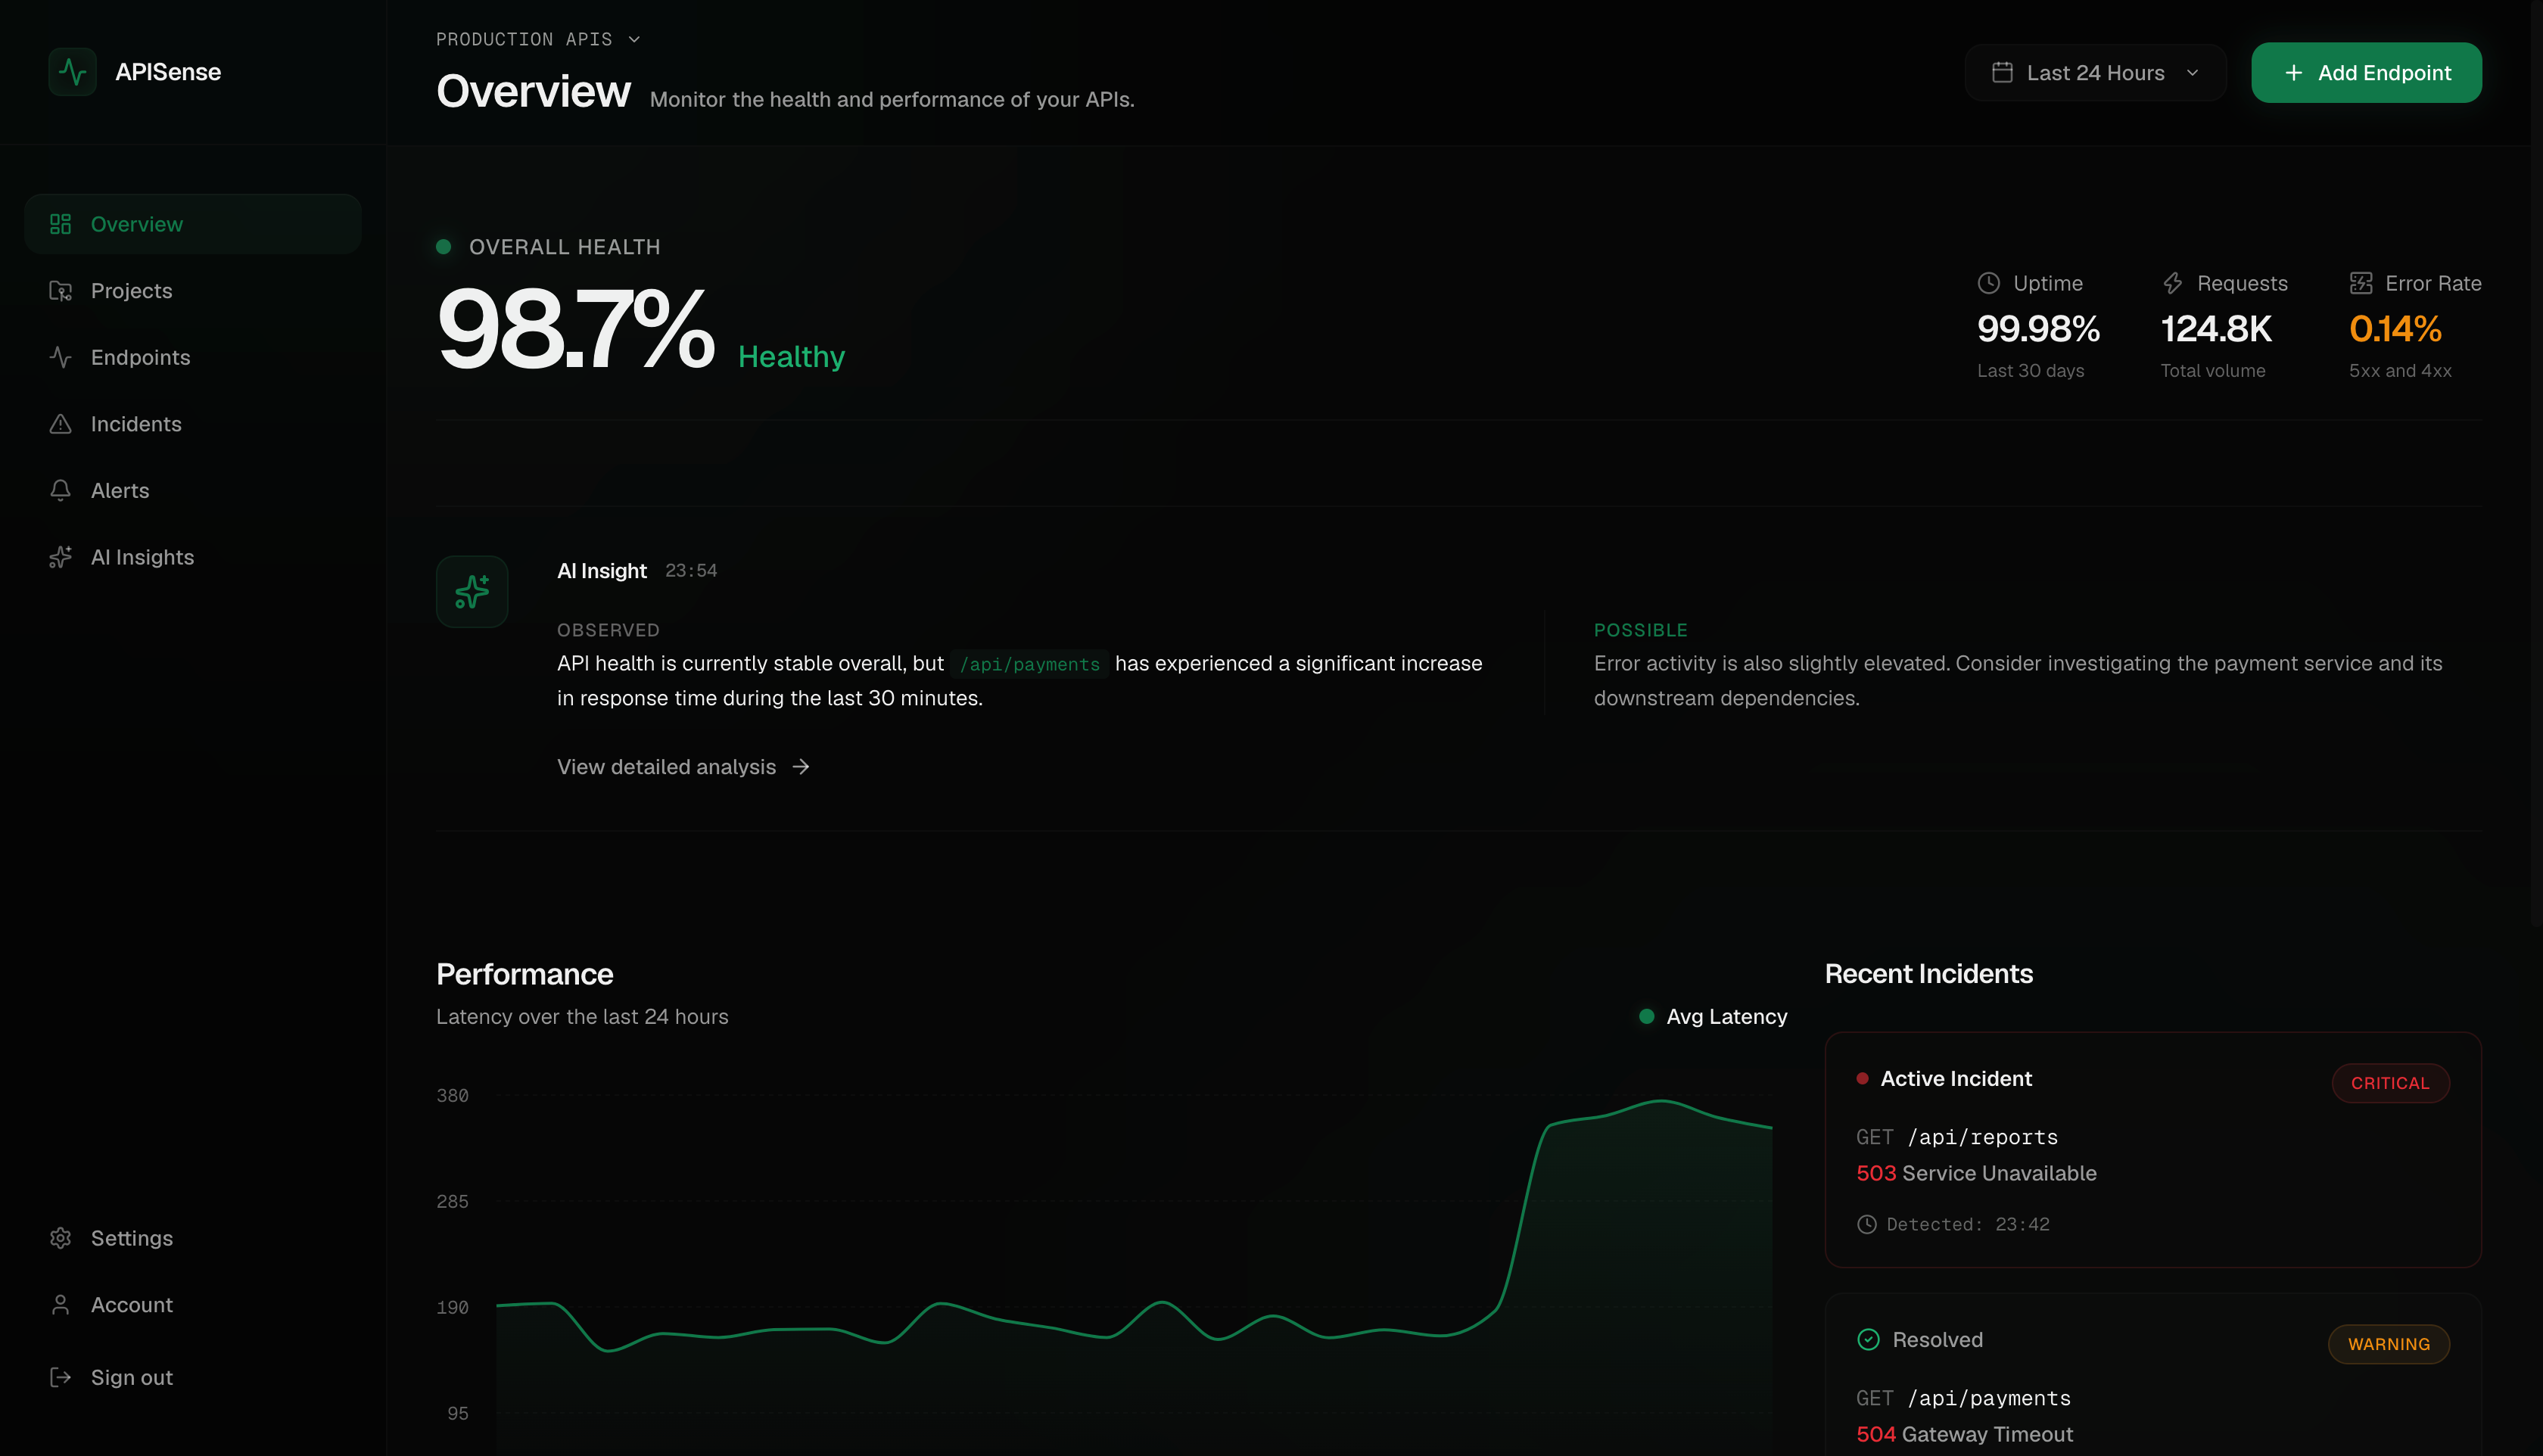The height and width of the screenshot is (1456, 2543).
Task: Click the Endpoints activity icon
Action: click(61, 357)
